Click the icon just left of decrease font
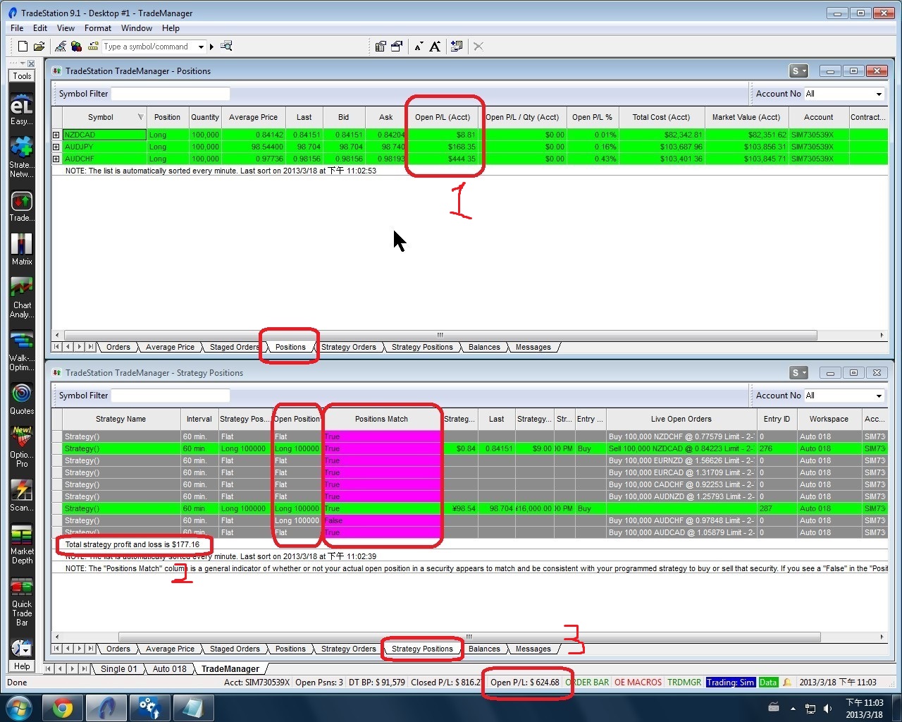This screenshot has height=722, width=902. [x=397, y=47]
